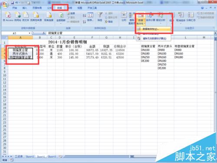The height and width of the screenshot is (163, 217).
Task: Open the Sheet3 worksheet tab
Action: (x=52, y=156)
